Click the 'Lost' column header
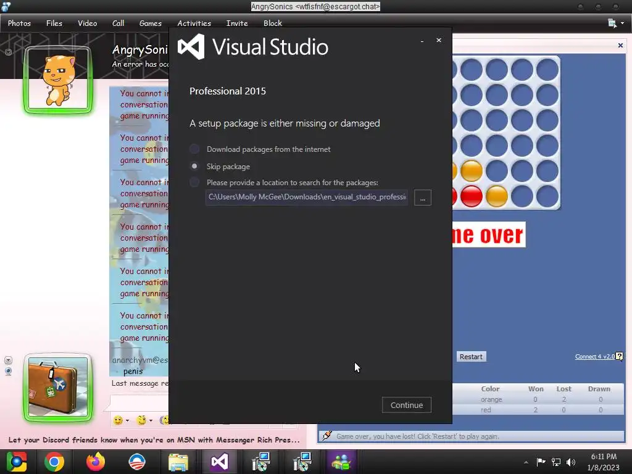The image size is (632, 474). 564,389
